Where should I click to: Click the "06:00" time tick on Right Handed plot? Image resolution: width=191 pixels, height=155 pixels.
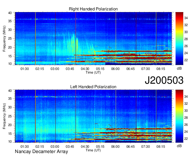click(x=115, y=69)
